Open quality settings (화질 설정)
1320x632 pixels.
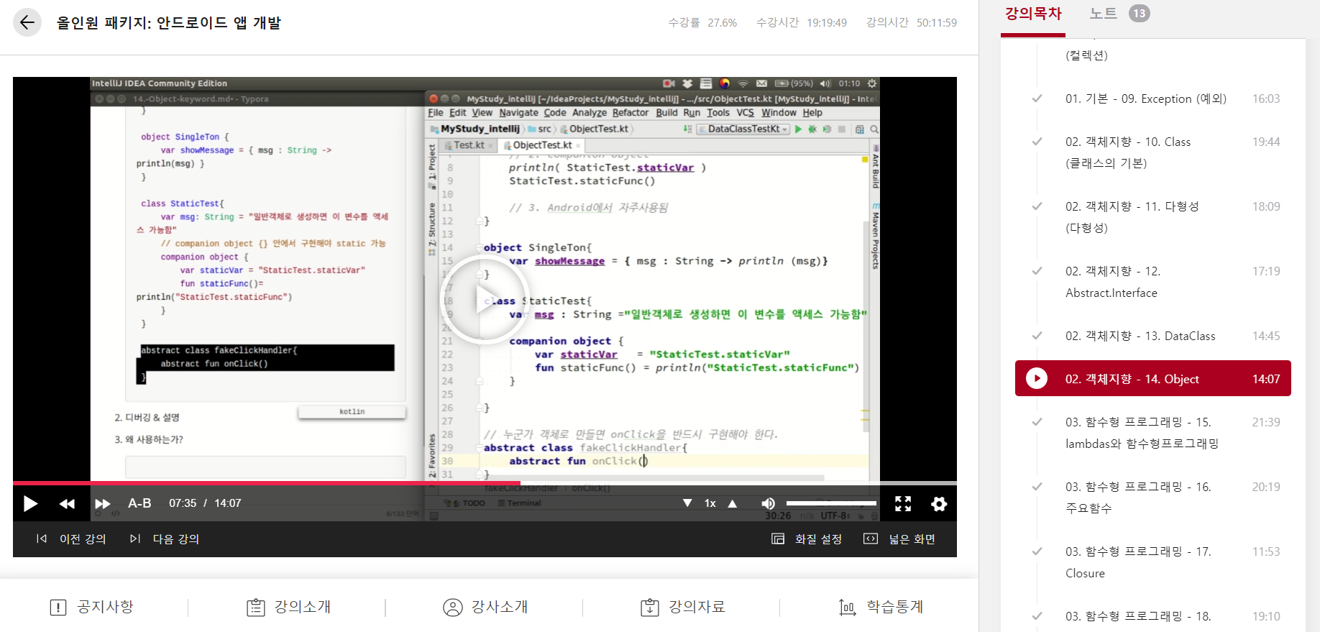tap(807, 539)
